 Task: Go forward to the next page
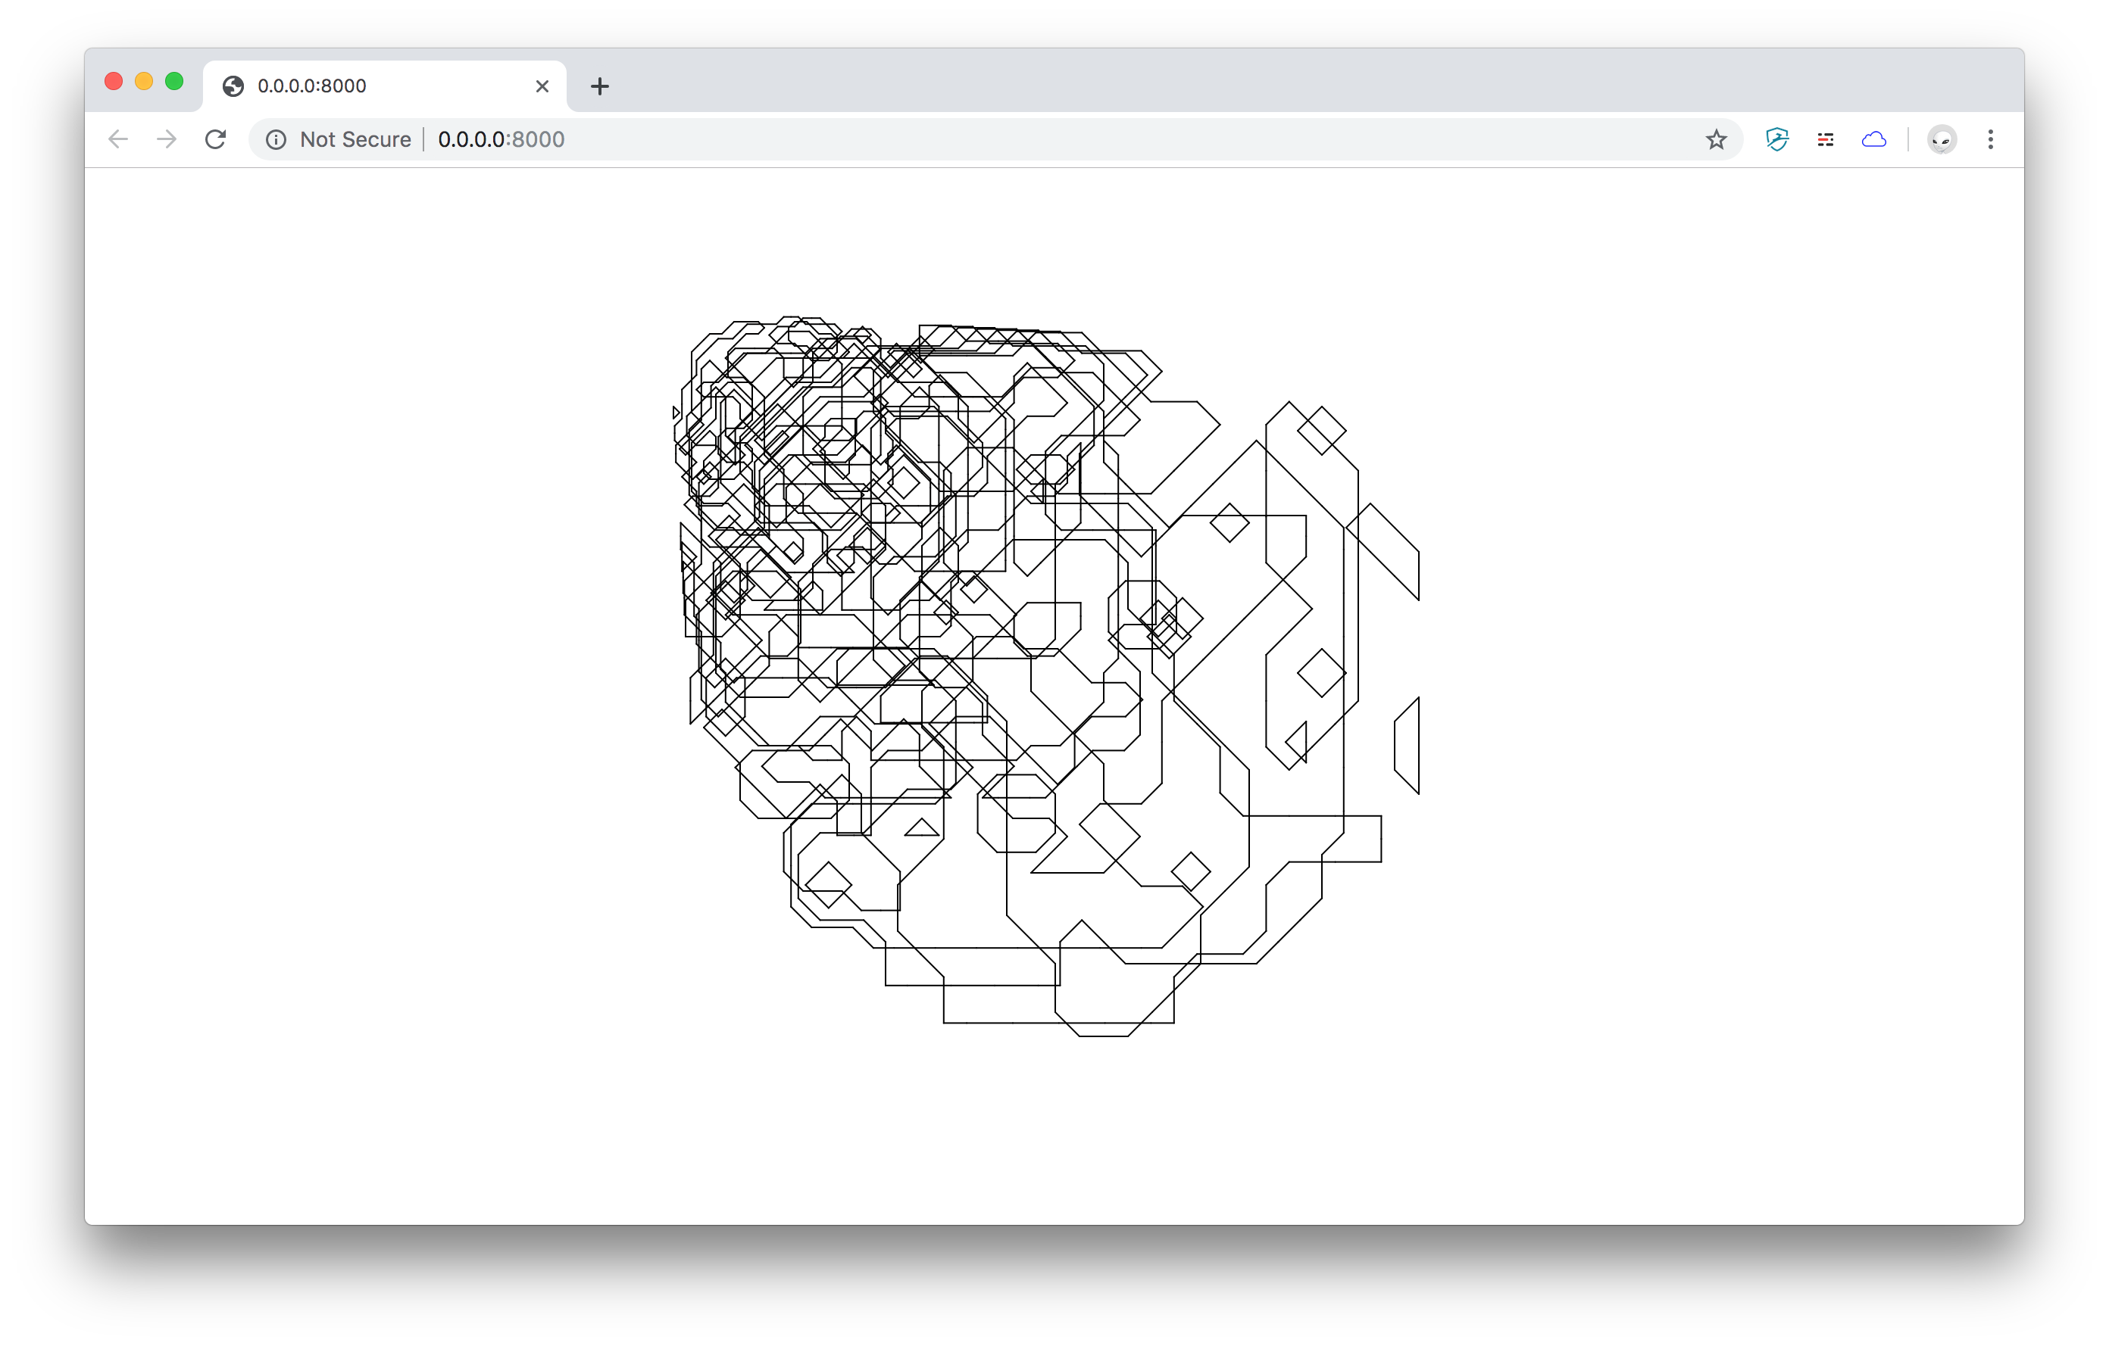[x=167, y=139]
